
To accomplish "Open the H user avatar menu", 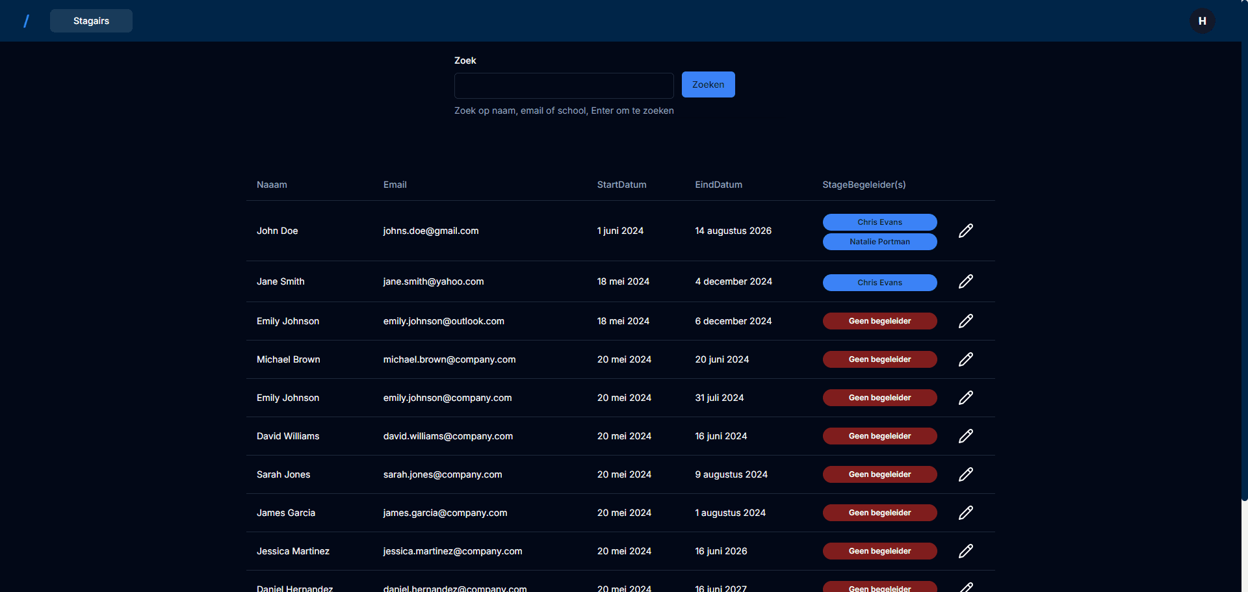I will point(1202,21).
